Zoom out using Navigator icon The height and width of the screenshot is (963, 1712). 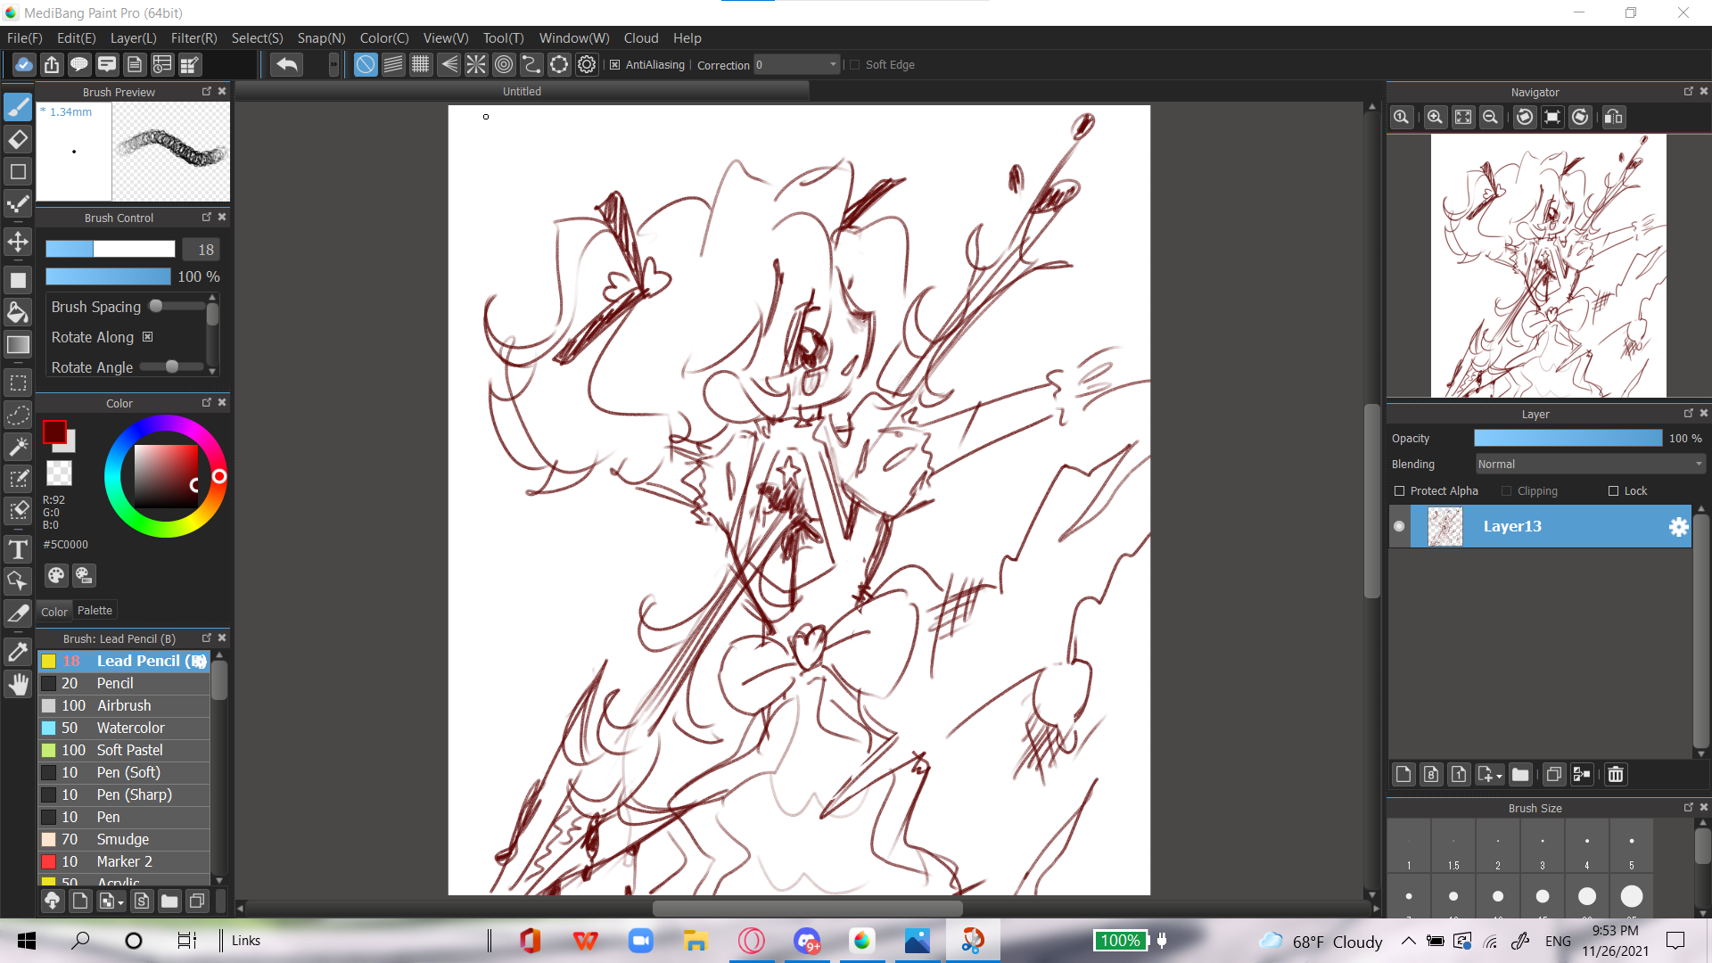tap(1490, 118)
